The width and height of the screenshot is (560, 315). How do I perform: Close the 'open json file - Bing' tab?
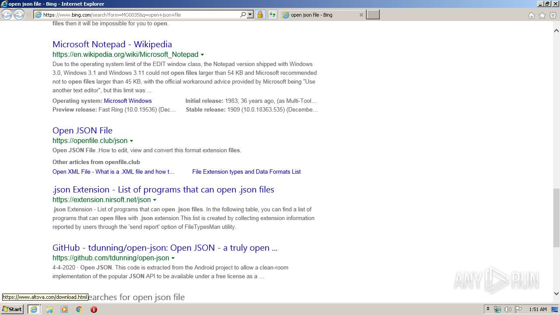361,15
